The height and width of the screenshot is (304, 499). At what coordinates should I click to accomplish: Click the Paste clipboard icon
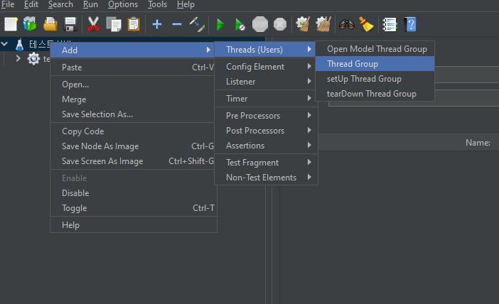coord(134,24)
